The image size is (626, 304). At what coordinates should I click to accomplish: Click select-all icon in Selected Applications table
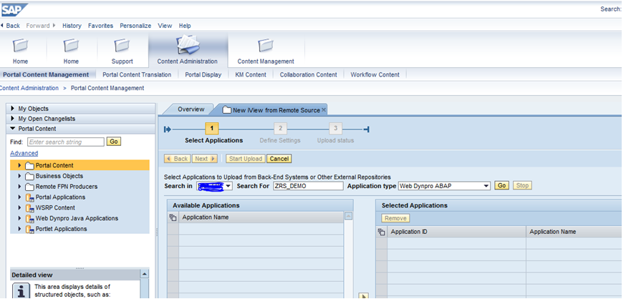382,232
